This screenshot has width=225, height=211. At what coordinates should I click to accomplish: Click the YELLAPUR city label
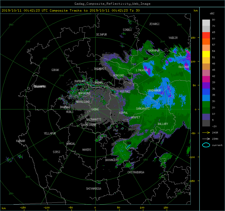click(x=50, y=133)
